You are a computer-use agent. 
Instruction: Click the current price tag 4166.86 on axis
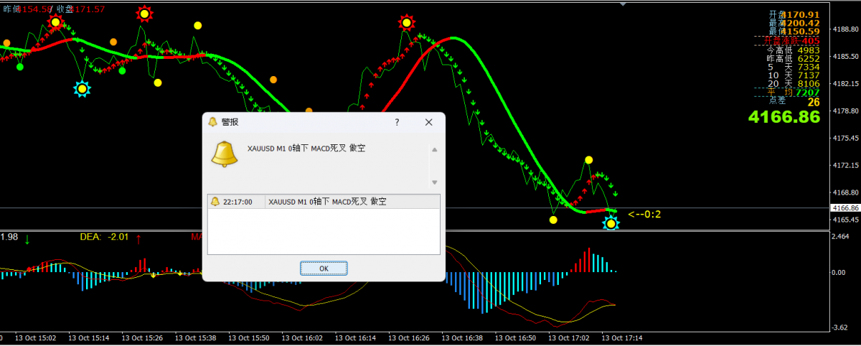click(844, 207)
